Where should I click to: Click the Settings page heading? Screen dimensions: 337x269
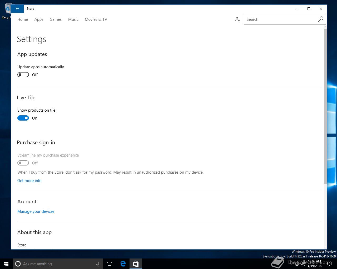tap(32, 39)
